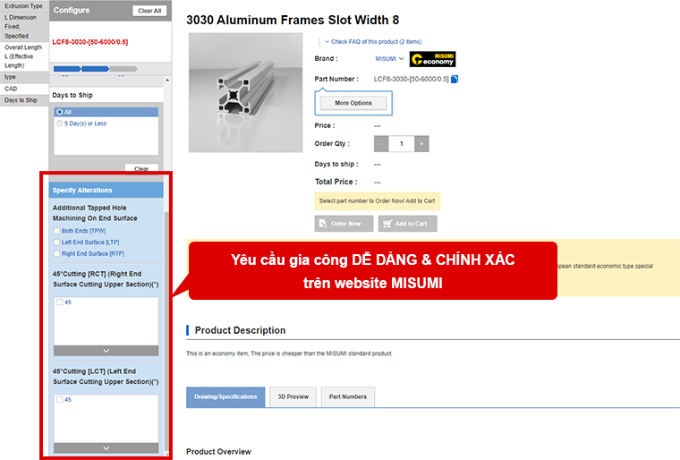Open the Part Numbers tab
Screen dimensions: 680x460
pos(347,396)
